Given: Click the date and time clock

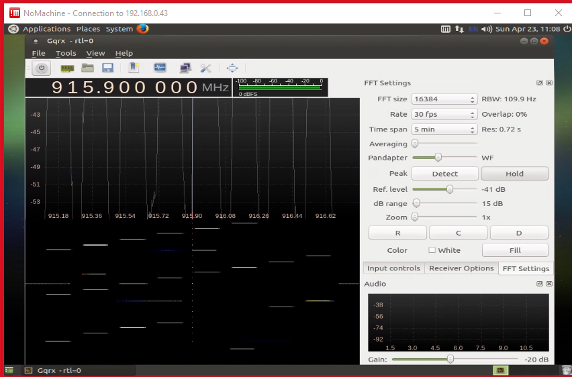Looking at the screenshot, I should tap(528, 29).
